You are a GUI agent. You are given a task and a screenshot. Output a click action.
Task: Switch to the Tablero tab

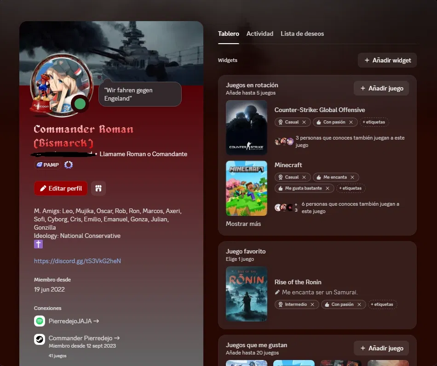228,34
